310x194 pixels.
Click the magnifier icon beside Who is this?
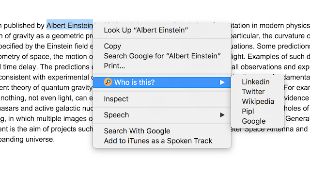click(x=108, y=82)
